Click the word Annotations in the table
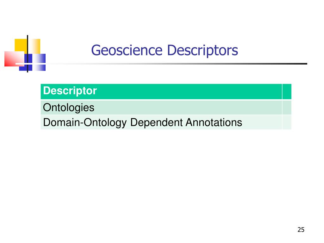The height and width of the screenshot is (243, 324). 214,122
